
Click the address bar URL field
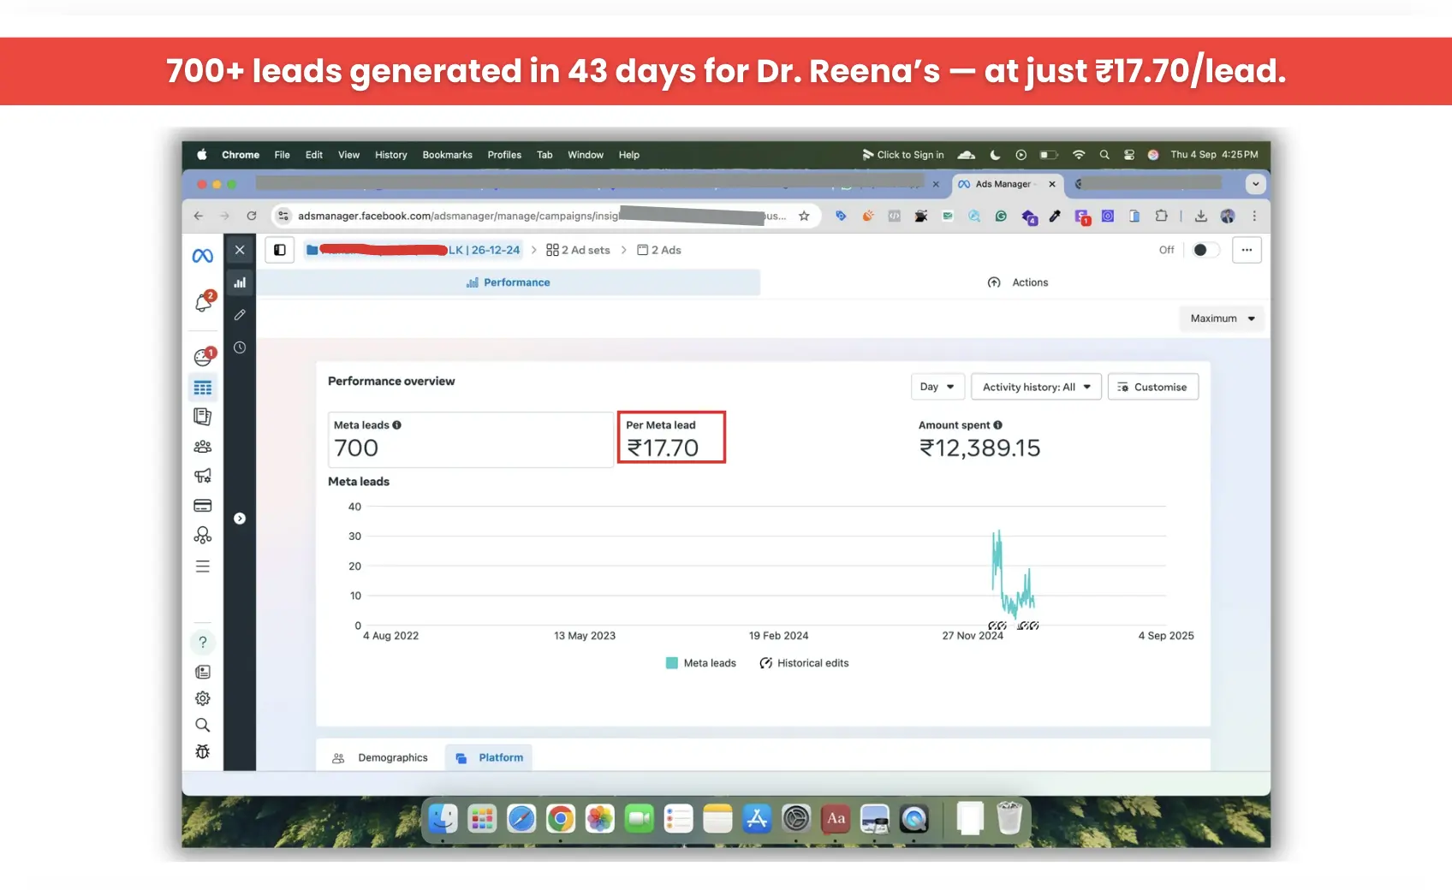[x=546, y=216]
